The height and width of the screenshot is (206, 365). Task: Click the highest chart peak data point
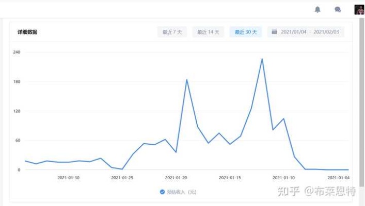(x=262, y=59)
